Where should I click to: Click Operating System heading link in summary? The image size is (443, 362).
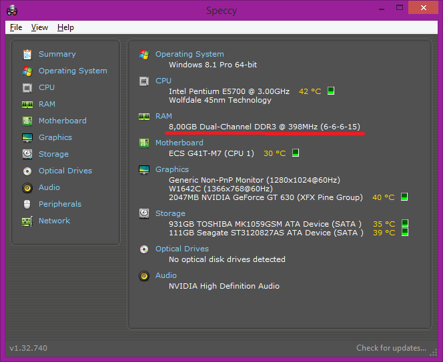[x=189, y=54]
